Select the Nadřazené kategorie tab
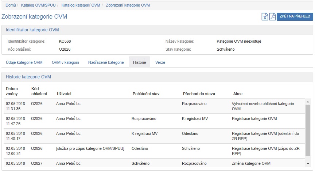The height and width of the screenshot is (171, 315). coord(106,62)
